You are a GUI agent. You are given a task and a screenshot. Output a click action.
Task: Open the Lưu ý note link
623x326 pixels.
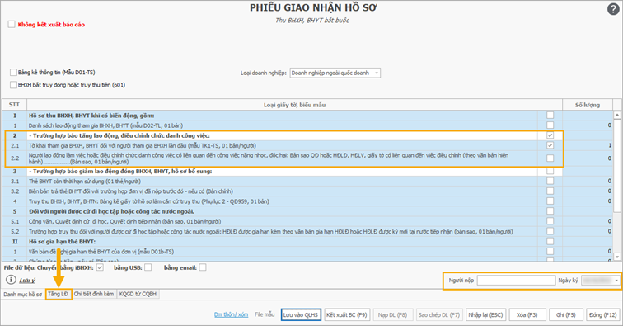(x=27, y=281)
